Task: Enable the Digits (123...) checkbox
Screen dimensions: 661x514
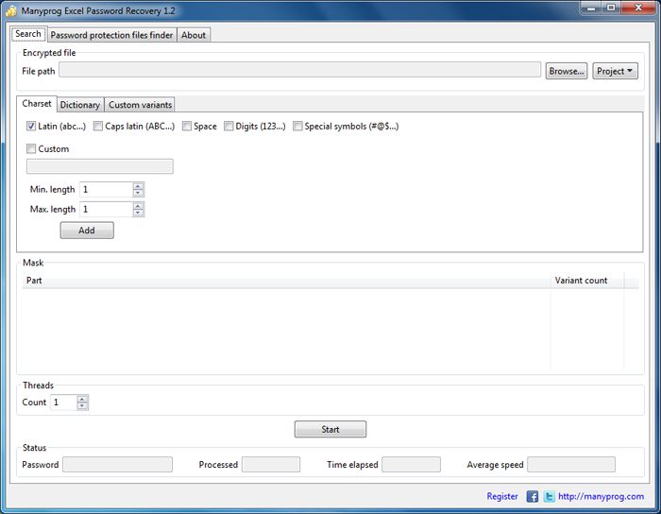Action: click(x=229, y=126)
